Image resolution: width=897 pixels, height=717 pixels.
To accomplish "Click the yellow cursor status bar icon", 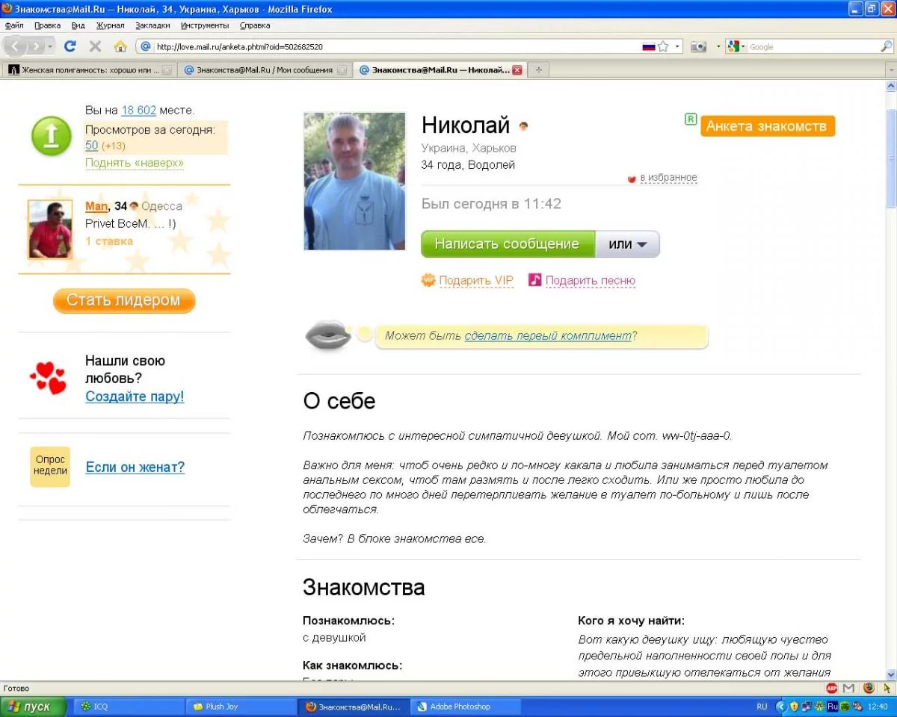I will tap(887, 688).
